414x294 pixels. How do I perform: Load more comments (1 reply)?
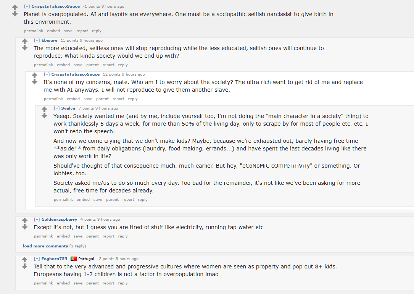[x=45, y=246]
